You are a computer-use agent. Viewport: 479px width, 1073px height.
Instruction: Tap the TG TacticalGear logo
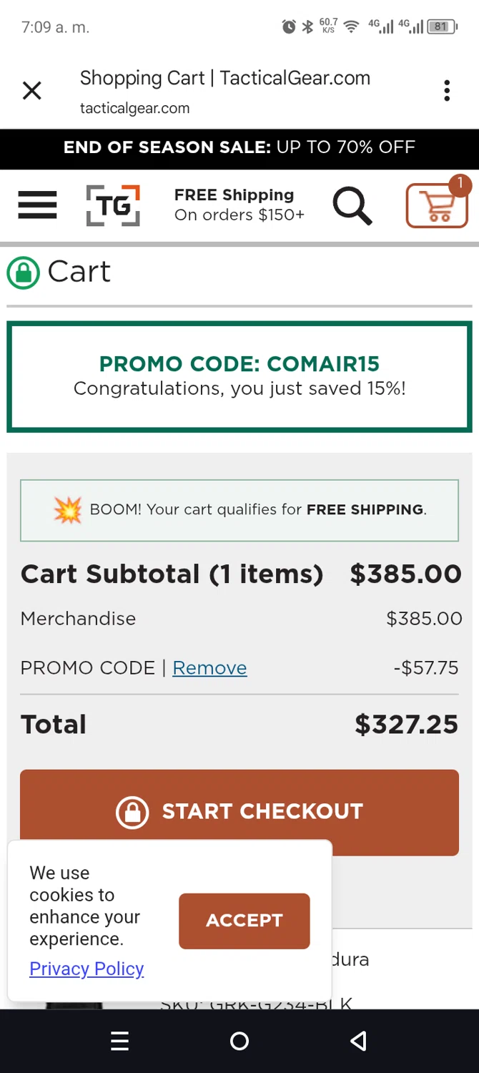pos(113,206)
